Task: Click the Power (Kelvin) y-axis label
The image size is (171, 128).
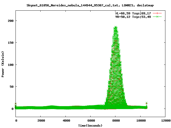Action: (3, 64)
